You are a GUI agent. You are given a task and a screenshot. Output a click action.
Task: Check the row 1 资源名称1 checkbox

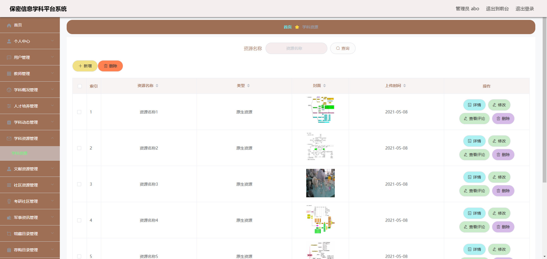[79, 112]
